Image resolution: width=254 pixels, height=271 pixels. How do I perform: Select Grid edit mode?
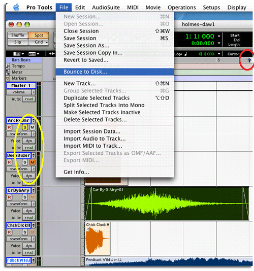pyautogui.click(x=39, y=42)
